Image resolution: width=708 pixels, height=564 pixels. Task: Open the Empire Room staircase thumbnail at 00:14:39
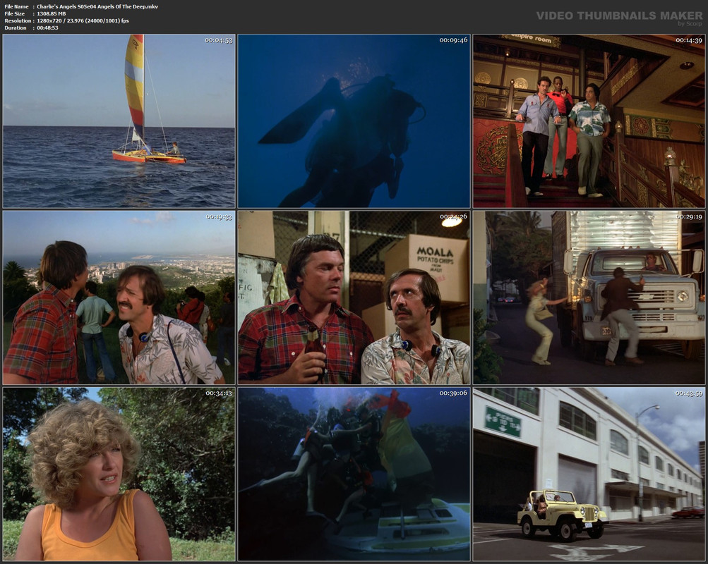pyautogui.click(x=589, y=121)
